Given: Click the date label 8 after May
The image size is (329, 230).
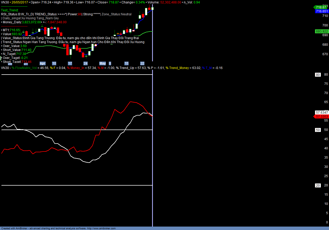Looking at the screenshot, I should coord(110,63).
